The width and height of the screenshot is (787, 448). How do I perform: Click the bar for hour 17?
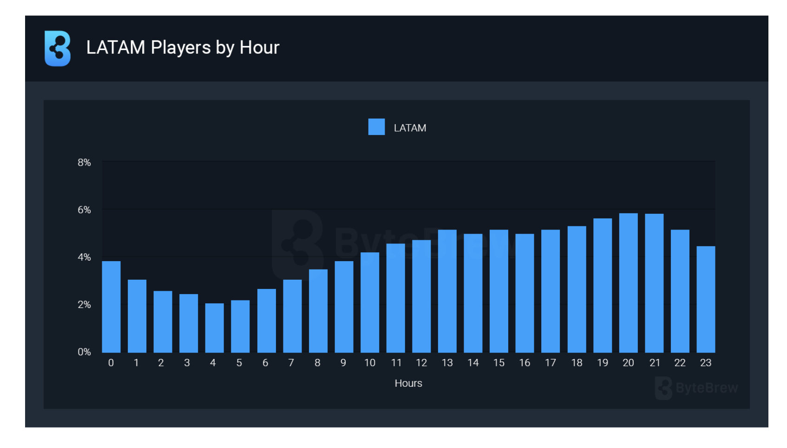coord(551,291)
